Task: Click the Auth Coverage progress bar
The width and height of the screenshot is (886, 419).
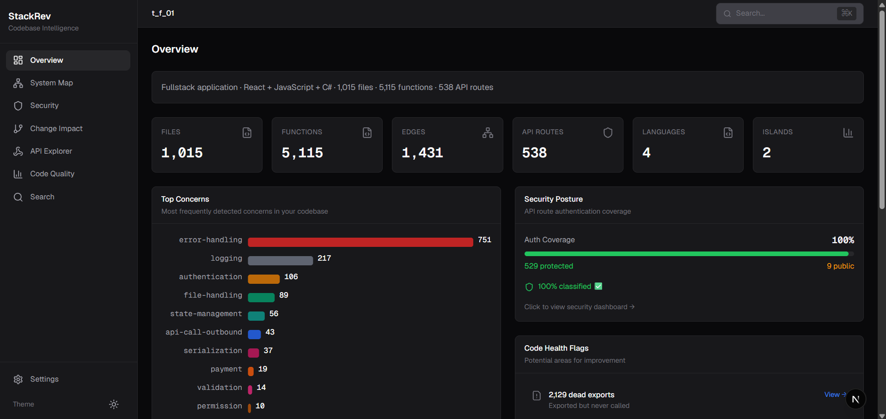Action: tap(689, 254)
